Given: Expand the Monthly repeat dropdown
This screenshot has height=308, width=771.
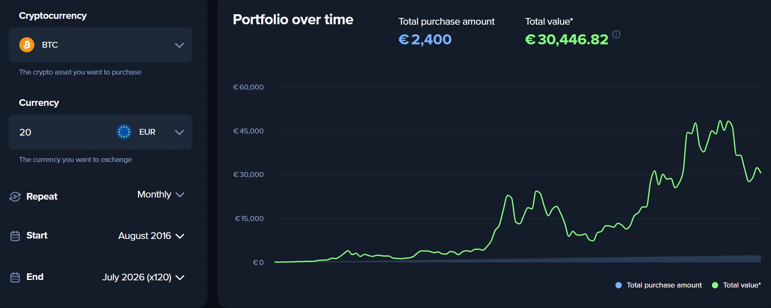Looking at the screenshot, I should click(x=161, y=195).
